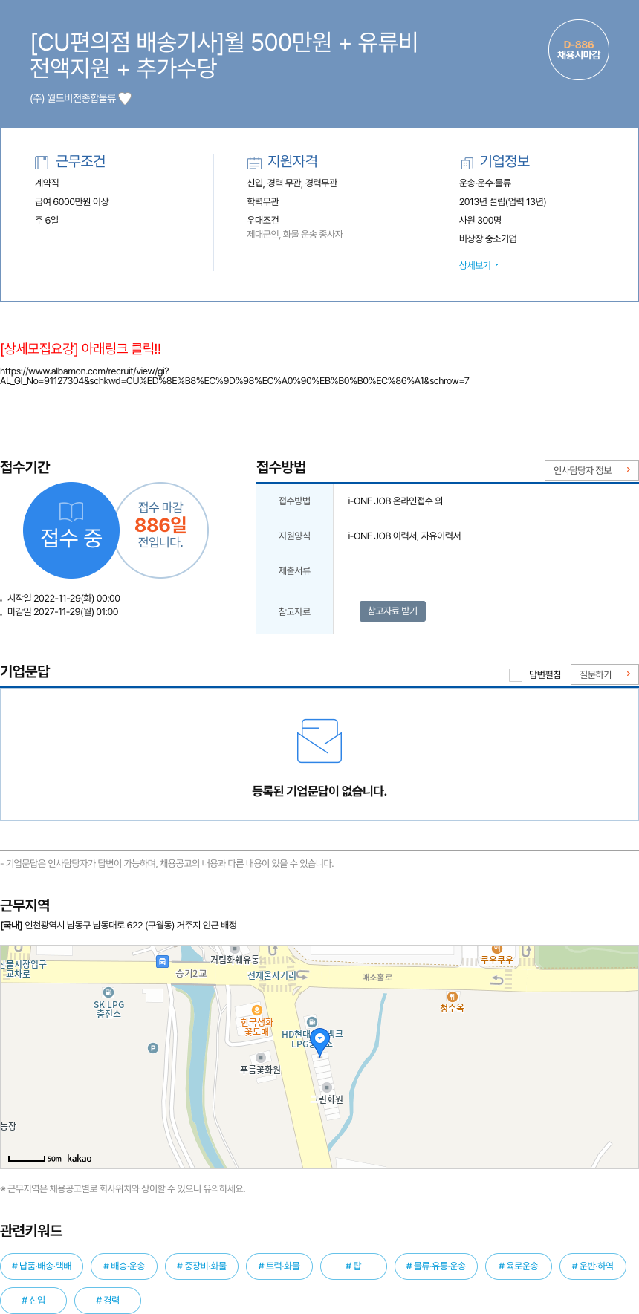Image resolution: width=639 pixels, height=1314 pixels.
Task: Click 시작일 2022-11-29 date text
Action: (x=63, y=599)
